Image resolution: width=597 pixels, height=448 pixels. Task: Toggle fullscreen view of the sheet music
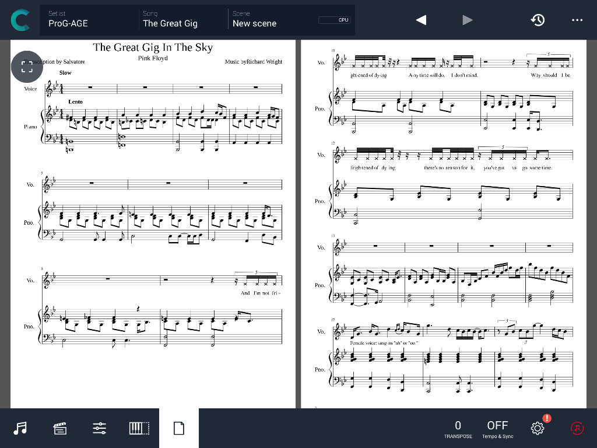pos(27,66)
